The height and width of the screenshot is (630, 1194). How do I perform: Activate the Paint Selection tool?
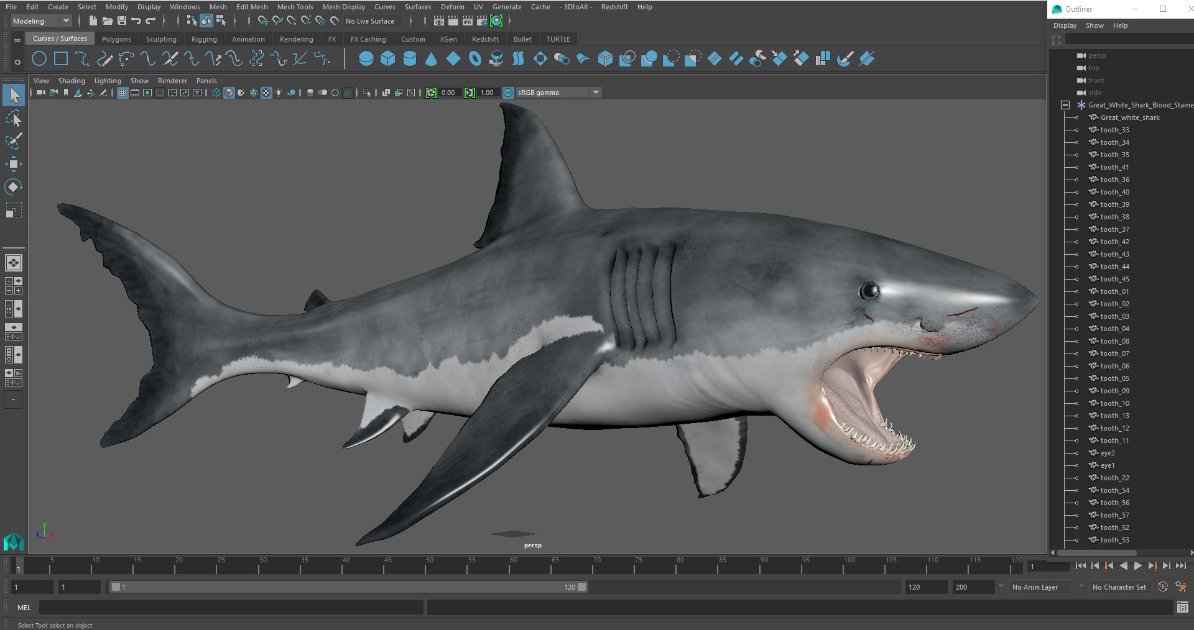[13, 141]
